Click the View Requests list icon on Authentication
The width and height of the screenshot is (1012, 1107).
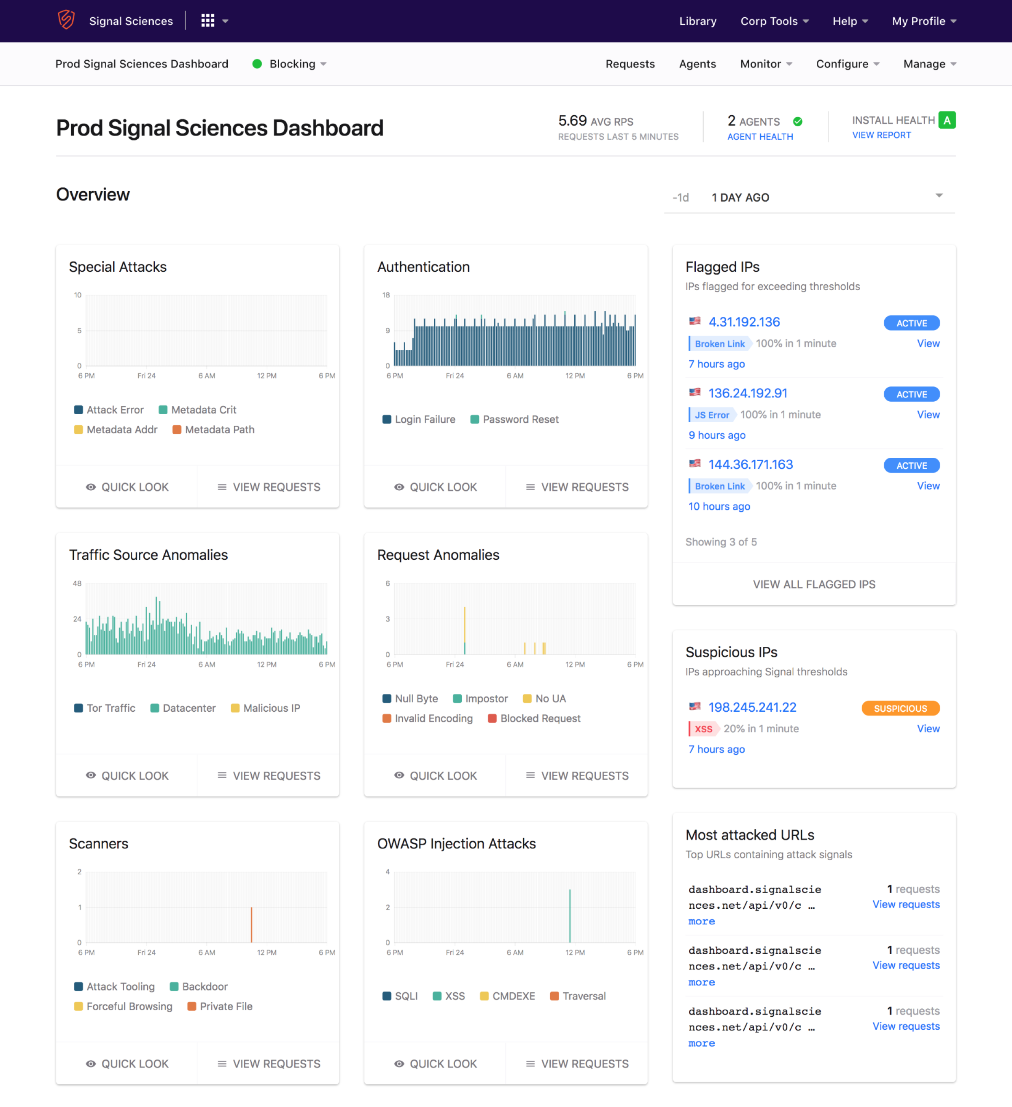530,487
